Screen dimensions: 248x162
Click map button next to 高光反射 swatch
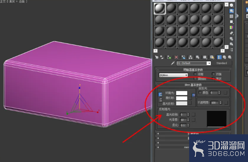[190, 103]
